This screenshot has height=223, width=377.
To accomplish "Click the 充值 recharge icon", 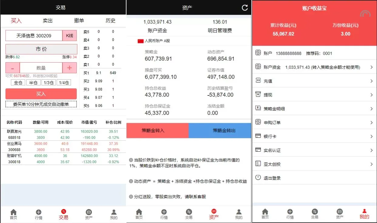I will pos(258,81).
